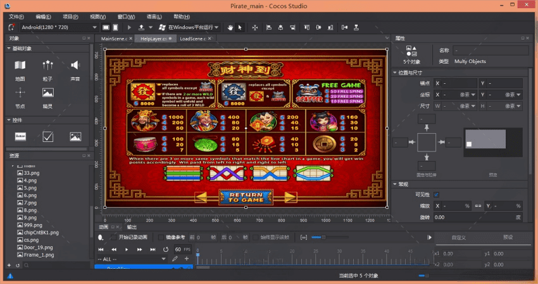This screenshot has width=538, height=284.
Task: Pick the CheckBox widget in controls panel
Action: [x=47, y=136]
